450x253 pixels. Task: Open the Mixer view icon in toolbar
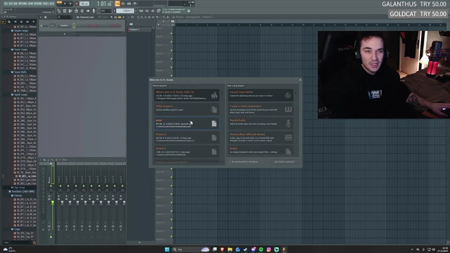pyautogui.click(x=82, y=11)
